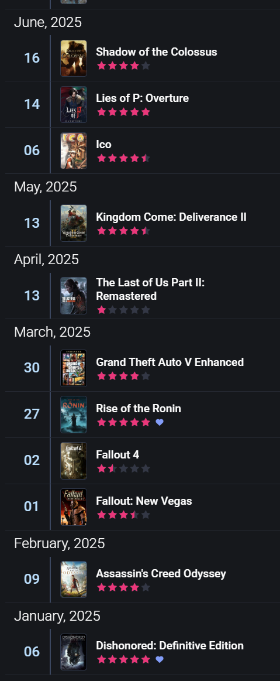Open Shadow of the Colossus cover thumbnail

pyautogui.click(x=73, y=58)
